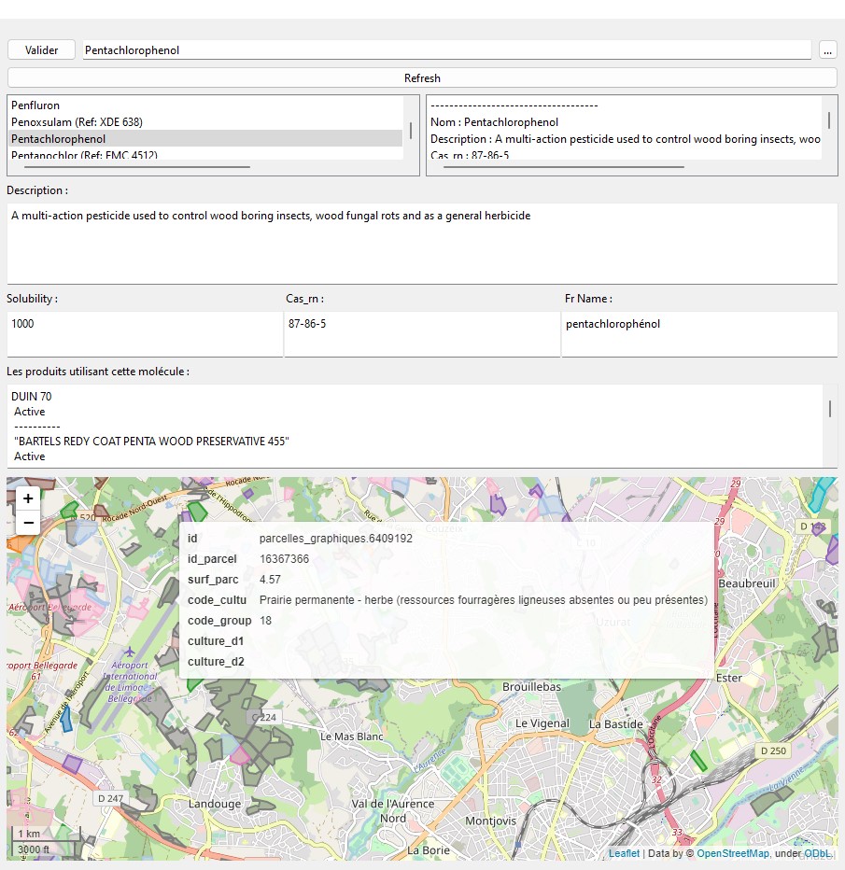Click the Description text area

point(422,244)
